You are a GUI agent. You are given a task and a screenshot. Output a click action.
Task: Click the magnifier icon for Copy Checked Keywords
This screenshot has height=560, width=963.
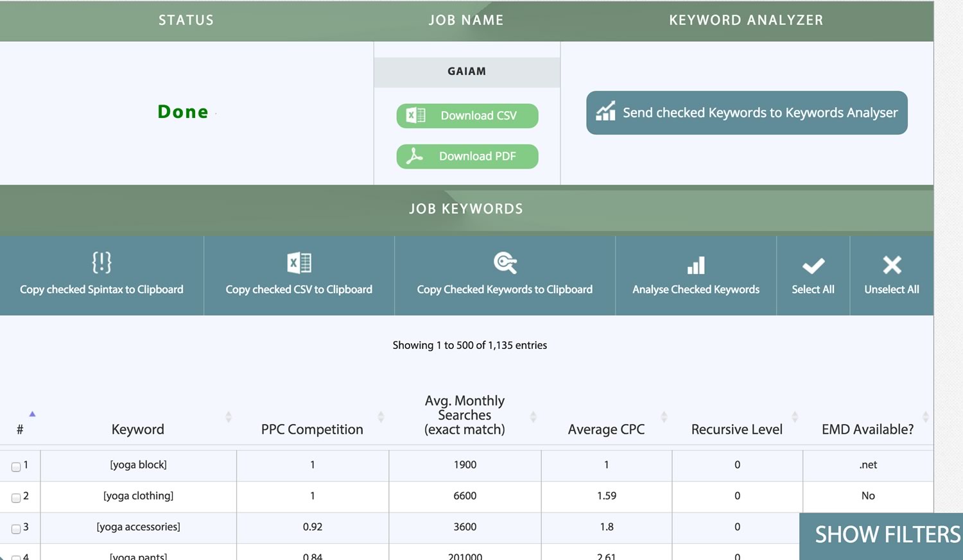pos(505,262)
